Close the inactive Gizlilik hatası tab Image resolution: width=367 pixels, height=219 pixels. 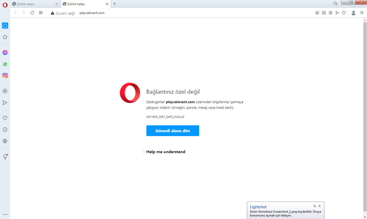[57, 4]
